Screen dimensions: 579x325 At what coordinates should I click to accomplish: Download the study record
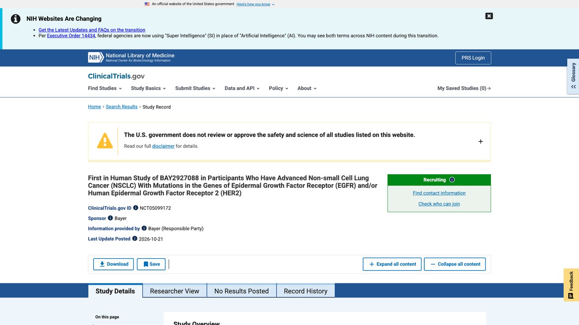(114, 264)
